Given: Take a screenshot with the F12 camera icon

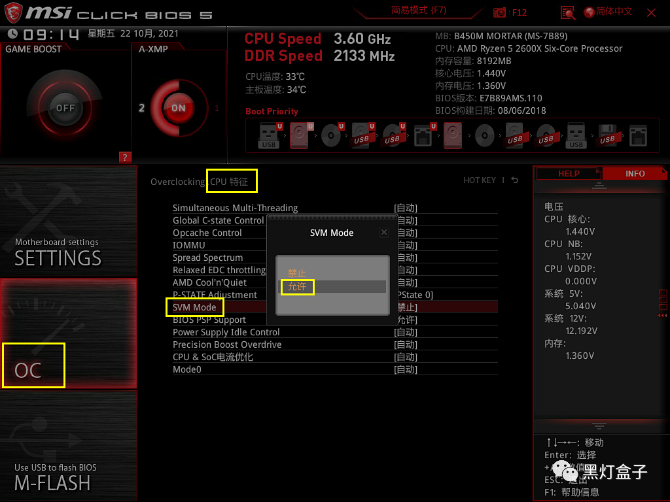Looking at the screenshot, I should [x=499, y=13].
